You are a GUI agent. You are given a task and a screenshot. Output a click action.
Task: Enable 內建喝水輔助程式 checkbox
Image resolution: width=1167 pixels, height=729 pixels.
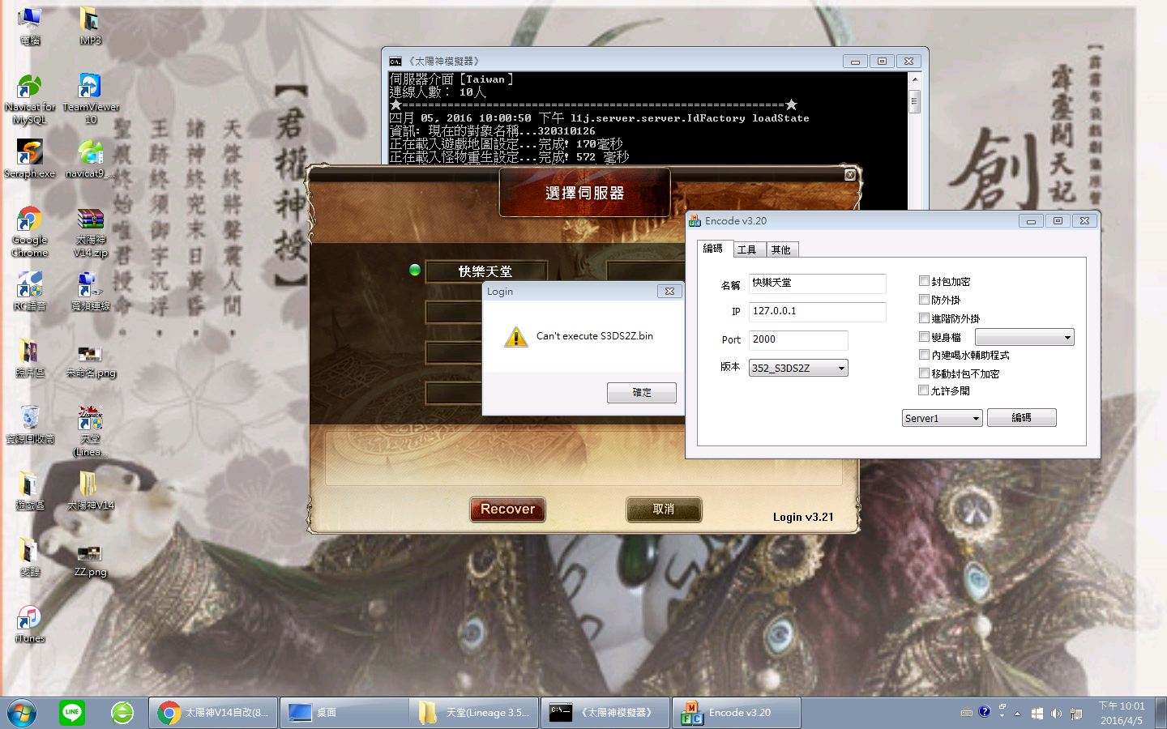(x=924, y=355)
